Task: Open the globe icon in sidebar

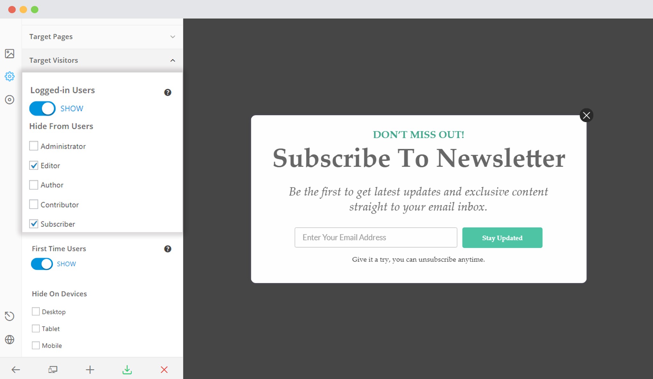Action: (10, 339)
